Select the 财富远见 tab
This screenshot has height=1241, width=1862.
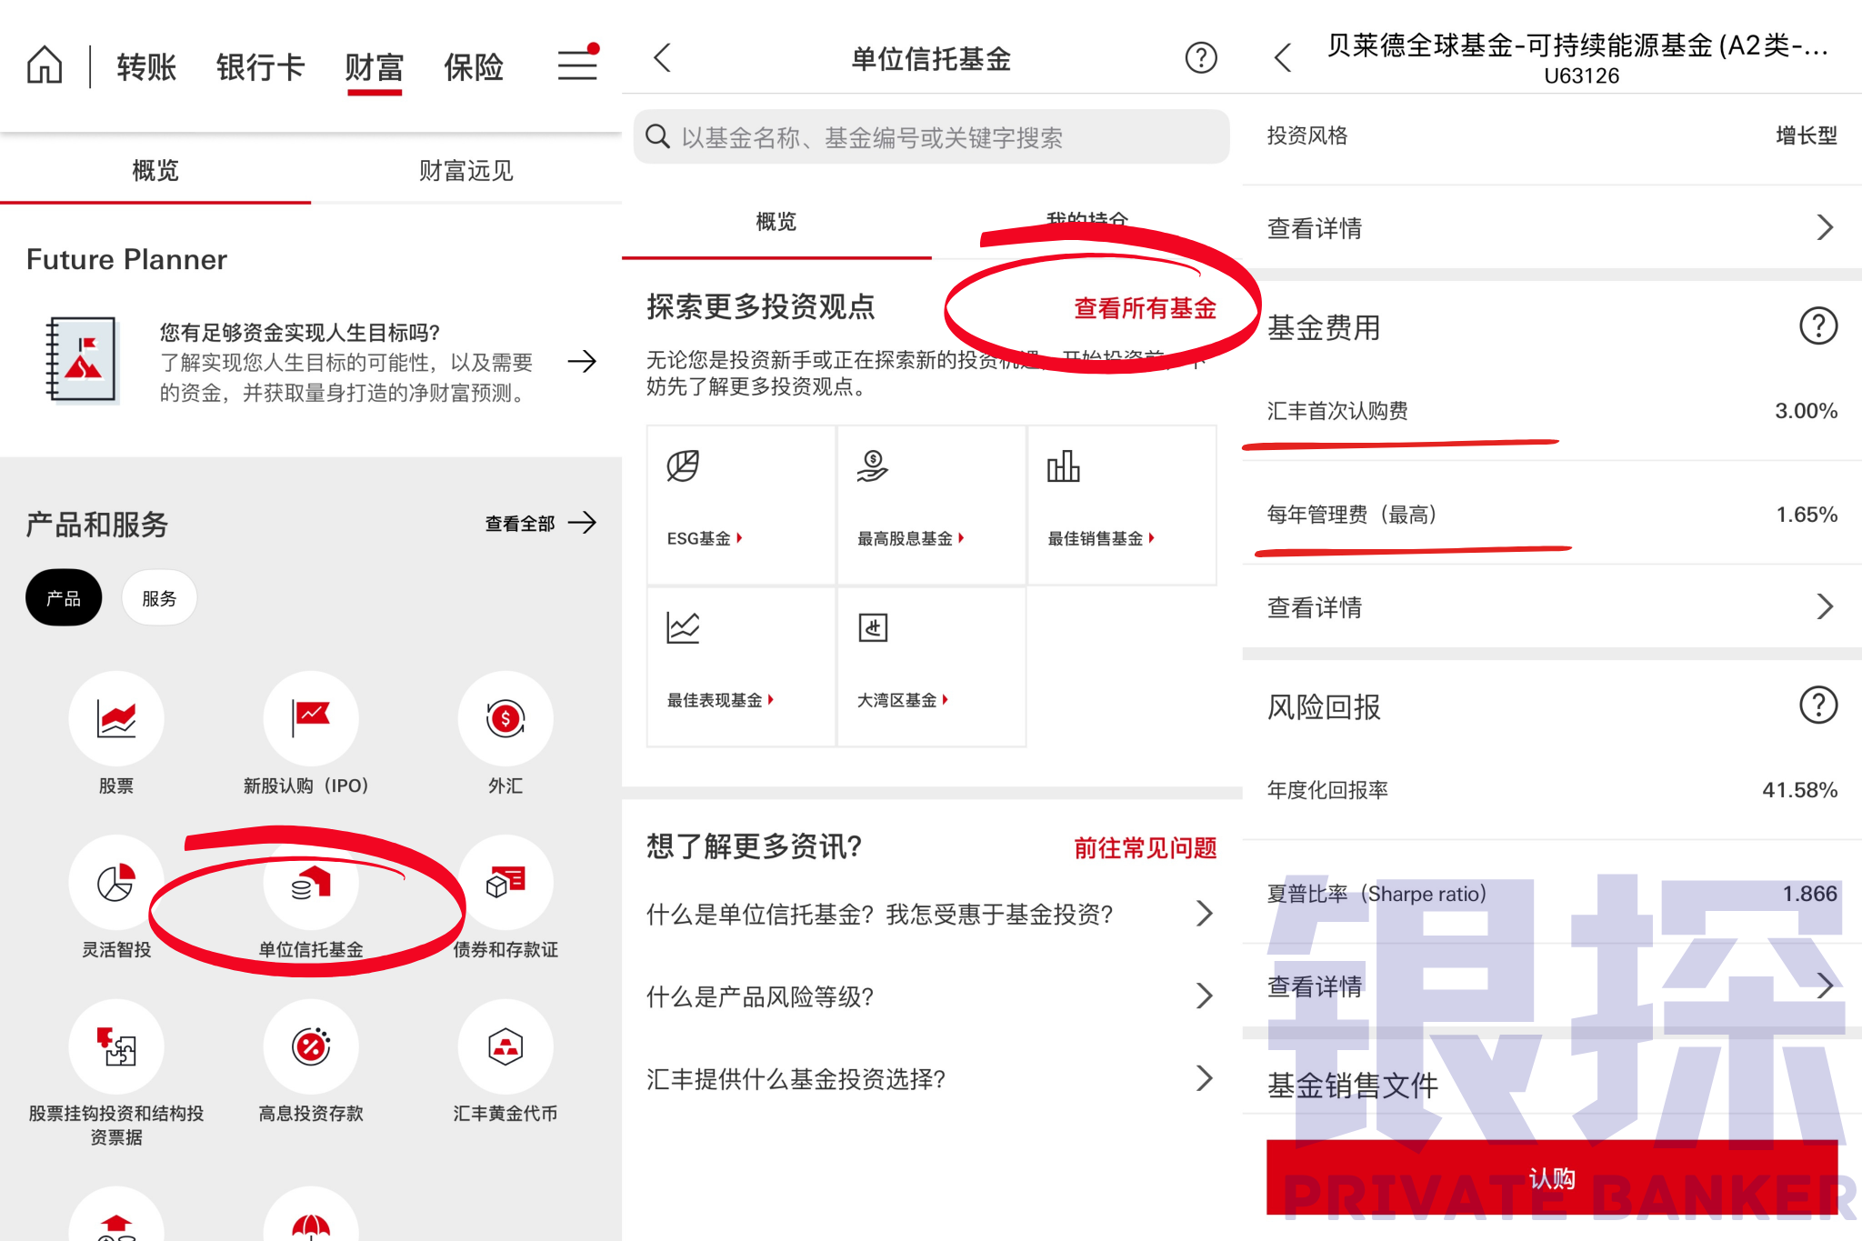coord(466,170)
